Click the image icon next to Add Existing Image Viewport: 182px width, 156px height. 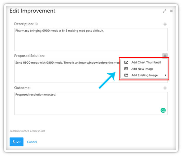[x=126, y=75]
